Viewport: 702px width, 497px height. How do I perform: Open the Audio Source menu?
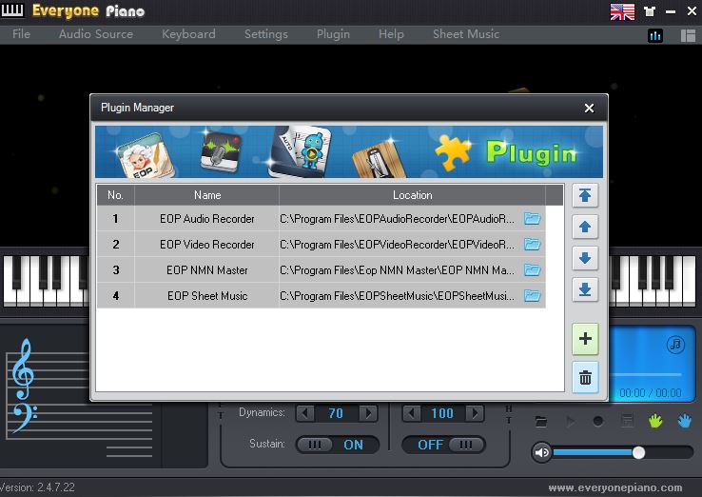coord(96,34)
